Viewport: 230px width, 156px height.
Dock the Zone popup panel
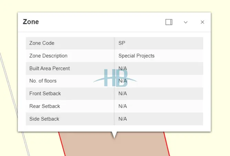[169, 22]
